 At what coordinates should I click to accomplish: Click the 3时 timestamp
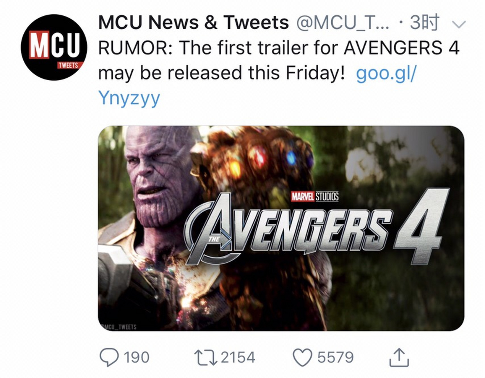(424, 22)
